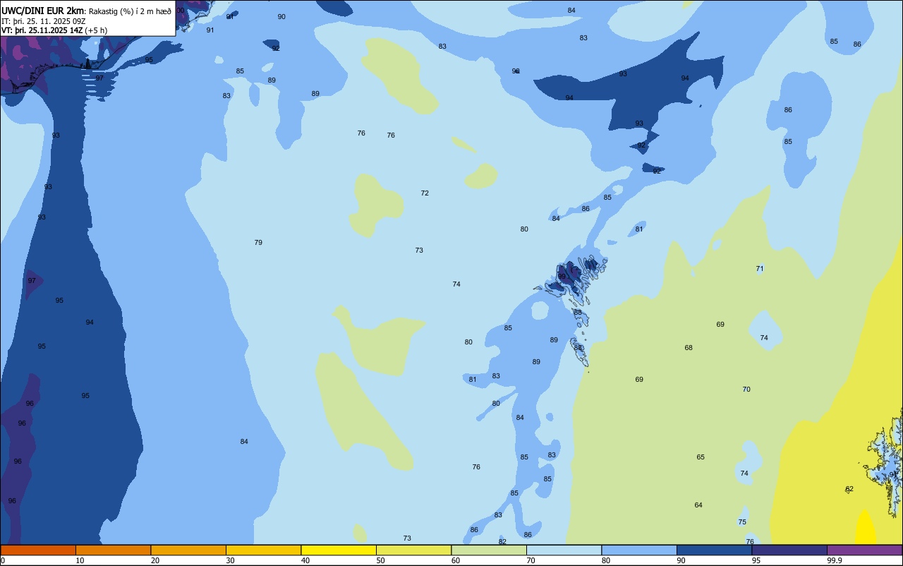
Task: Click the map humidity value '75'
Action: (742, 522)
